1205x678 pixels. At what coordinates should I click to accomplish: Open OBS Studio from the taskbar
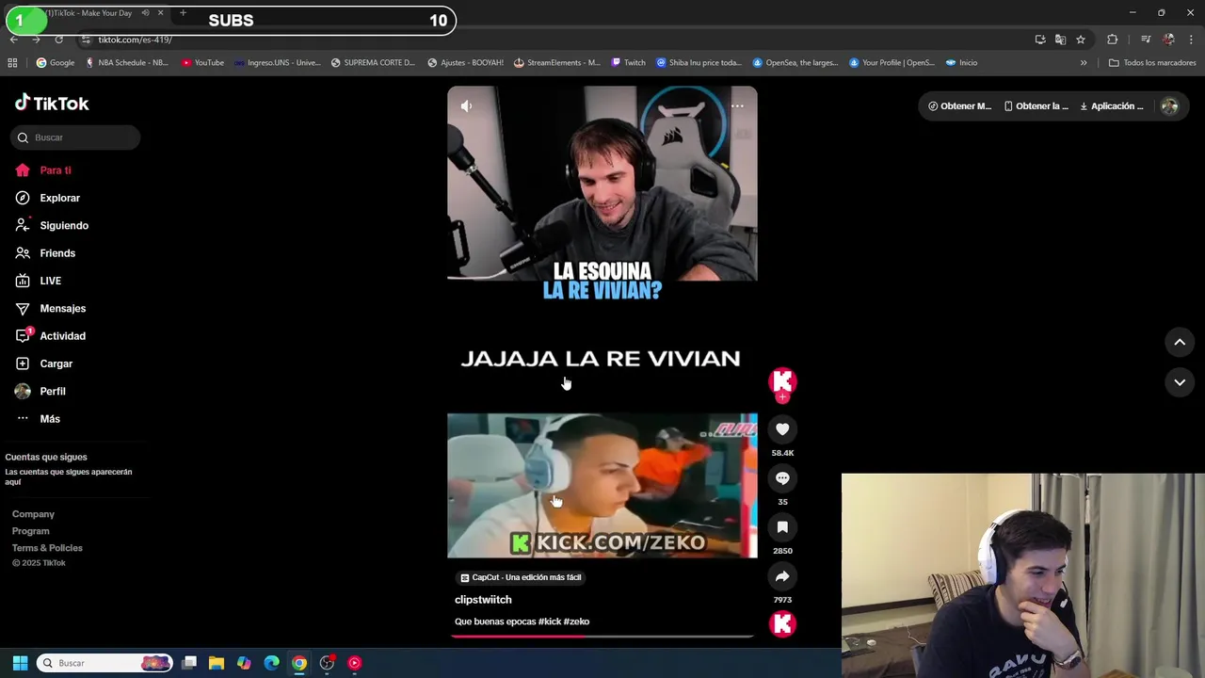[x=327, y=663]
